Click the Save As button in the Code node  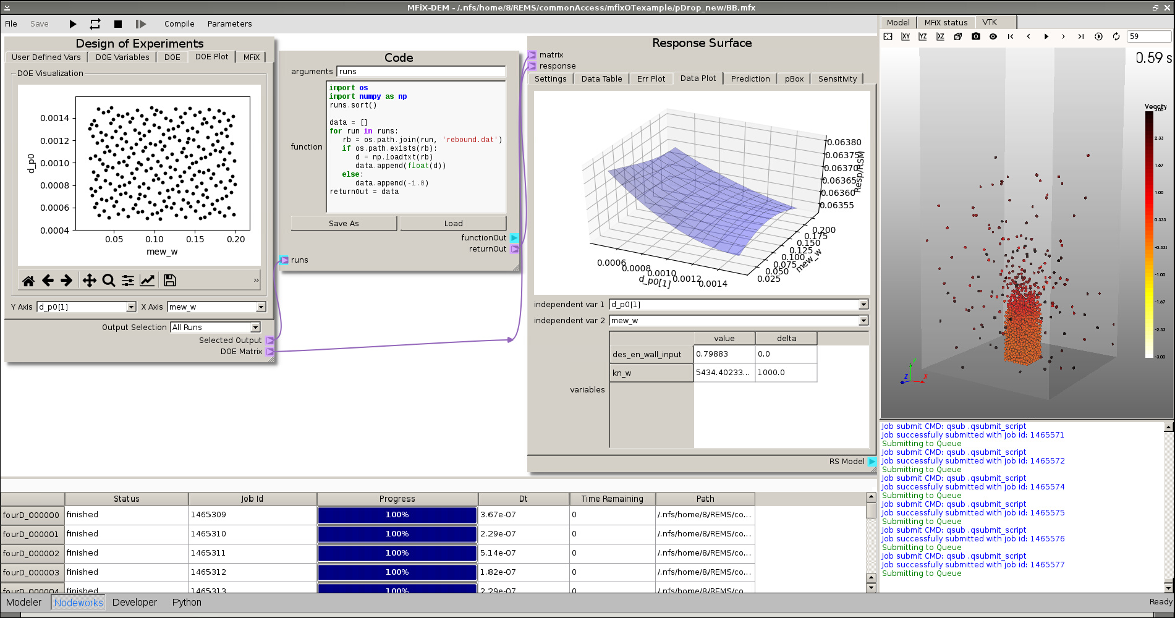(x=344, y=223)
